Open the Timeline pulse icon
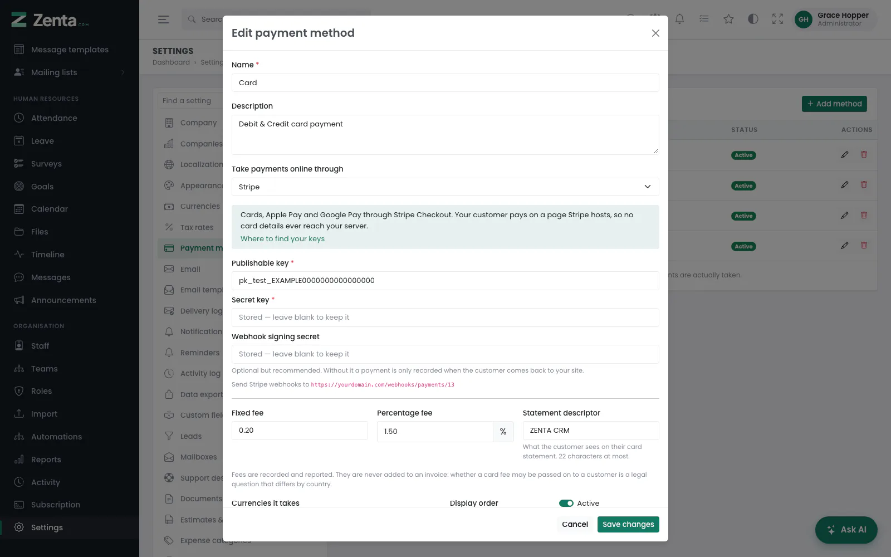Screen dimensions: 891x557 coord(19,255)
